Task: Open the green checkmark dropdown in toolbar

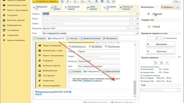Action: click(68, 1)
